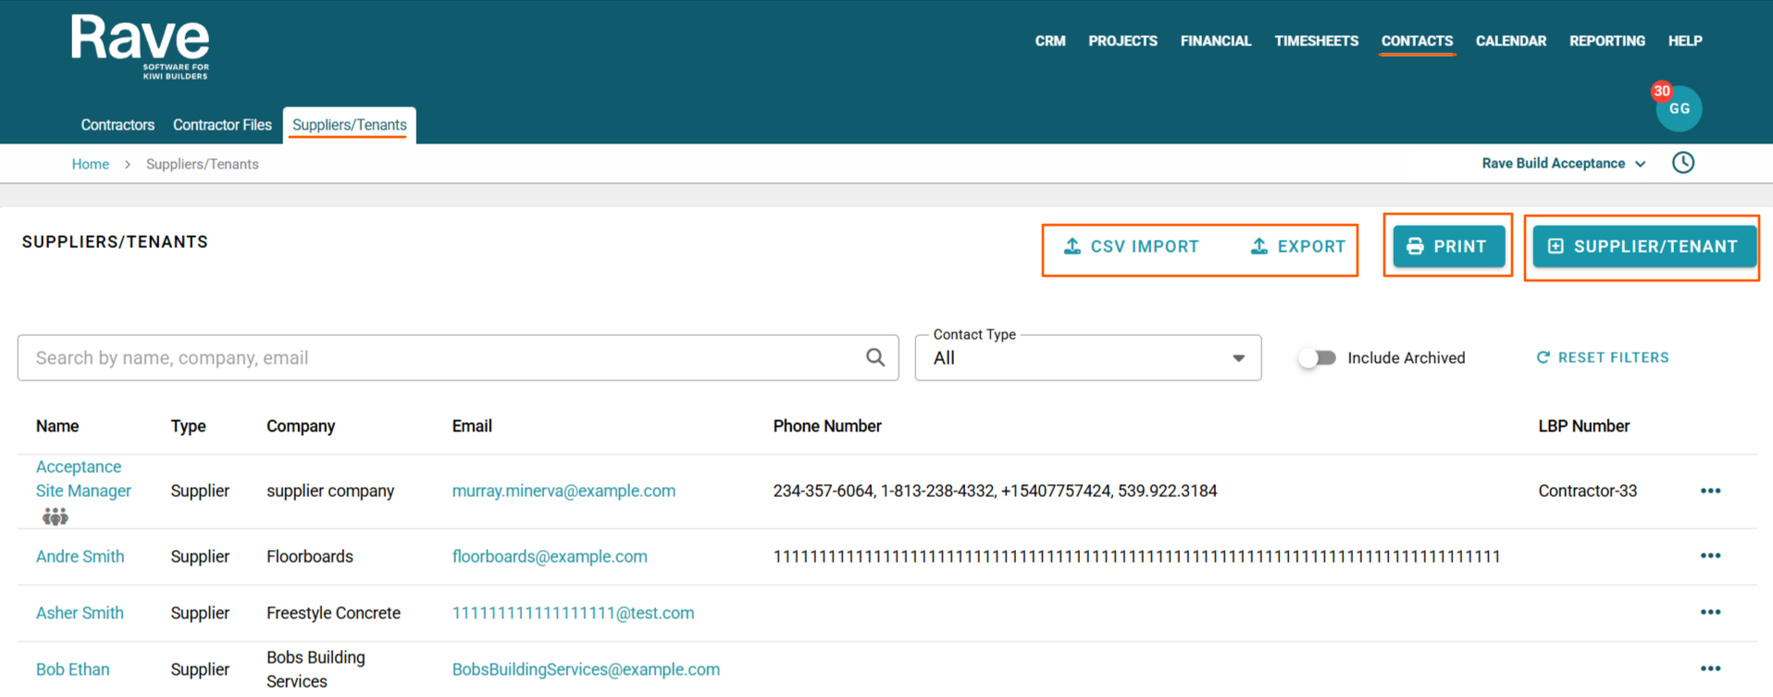Click the 1111111111111111@test.com email
This screenshot has width=1773, height=697.
pyautogui.click(x=573, y=613)
